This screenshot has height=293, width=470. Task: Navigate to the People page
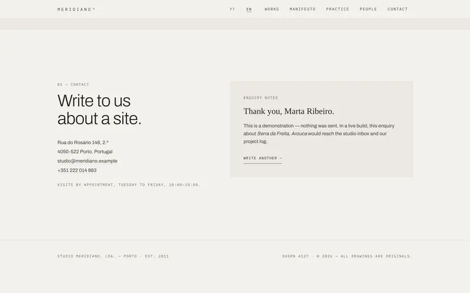(368, 9)
